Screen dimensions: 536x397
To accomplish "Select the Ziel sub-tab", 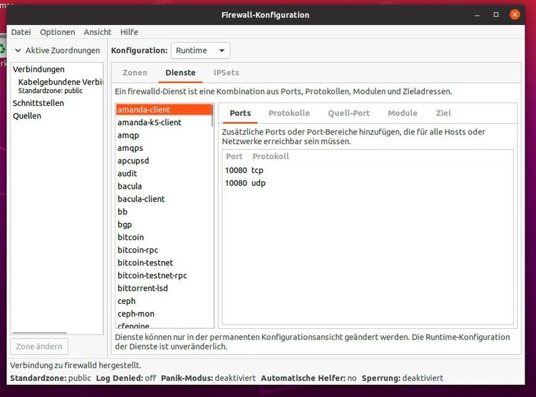I will tap(443, 113).
